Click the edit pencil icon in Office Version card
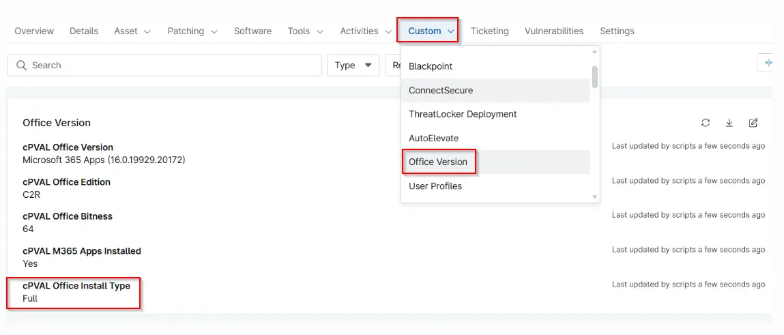This screenshot has height=335, width=784. (x=753, y=123)
